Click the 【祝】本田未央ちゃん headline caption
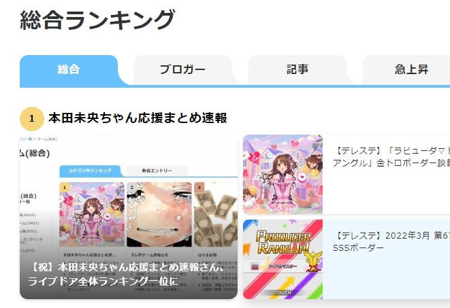 [x=126, y=274]
